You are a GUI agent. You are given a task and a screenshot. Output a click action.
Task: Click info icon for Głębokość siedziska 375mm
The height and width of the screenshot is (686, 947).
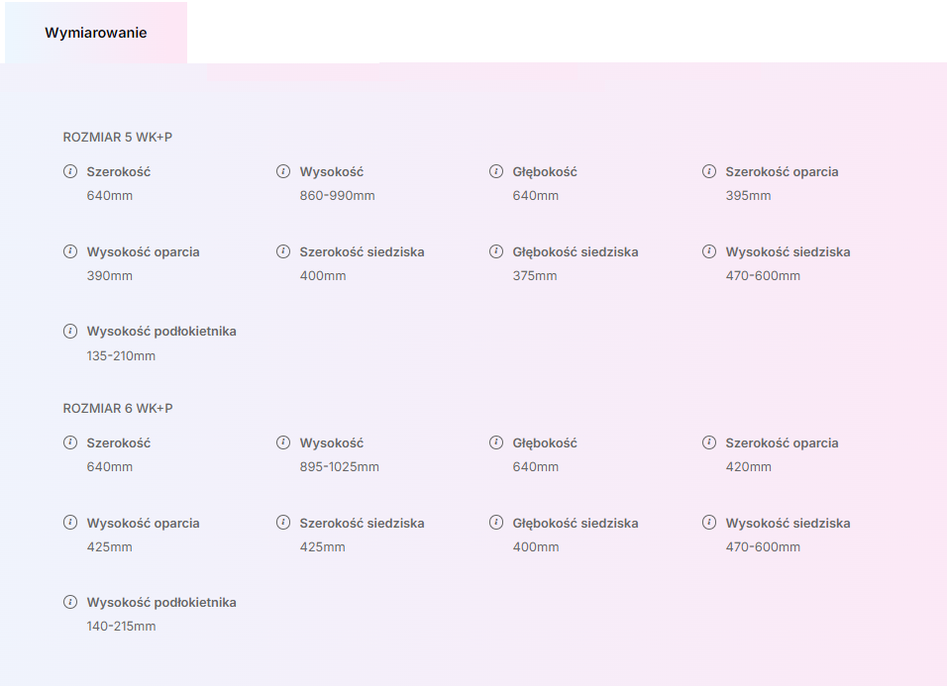pyautogui.click(x=496, y=251)
